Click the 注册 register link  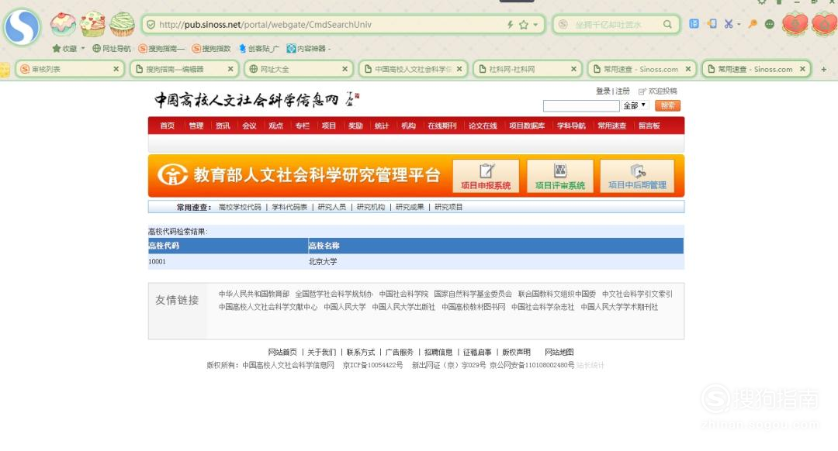click(x=622, y=91)
